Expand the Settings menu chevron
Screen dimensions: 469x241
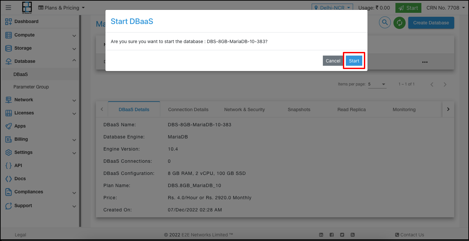coord(74,153)
